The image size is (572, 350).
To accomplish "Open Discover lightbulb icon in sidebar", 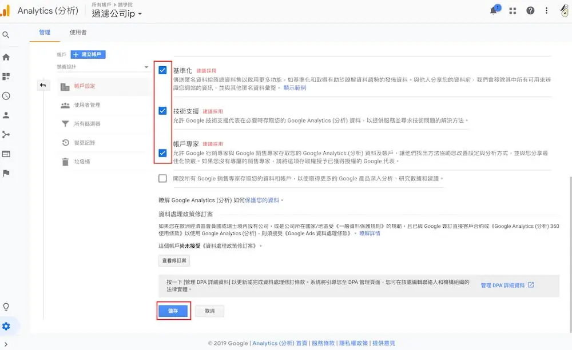I will coord(6,307).
